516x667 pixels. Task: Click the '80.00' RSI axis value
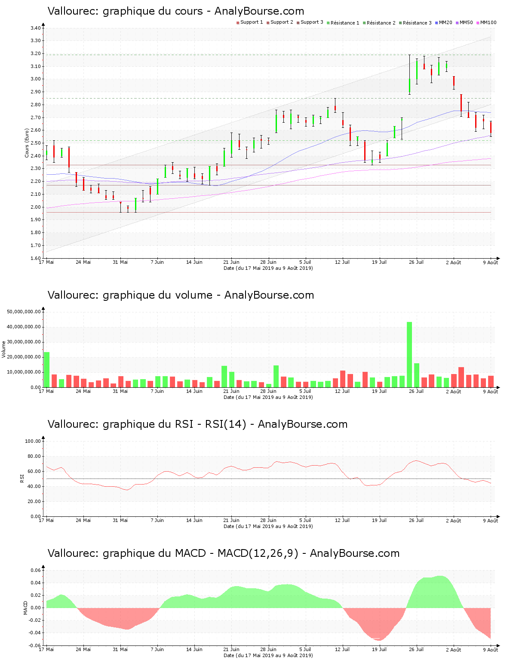point(34,456)
